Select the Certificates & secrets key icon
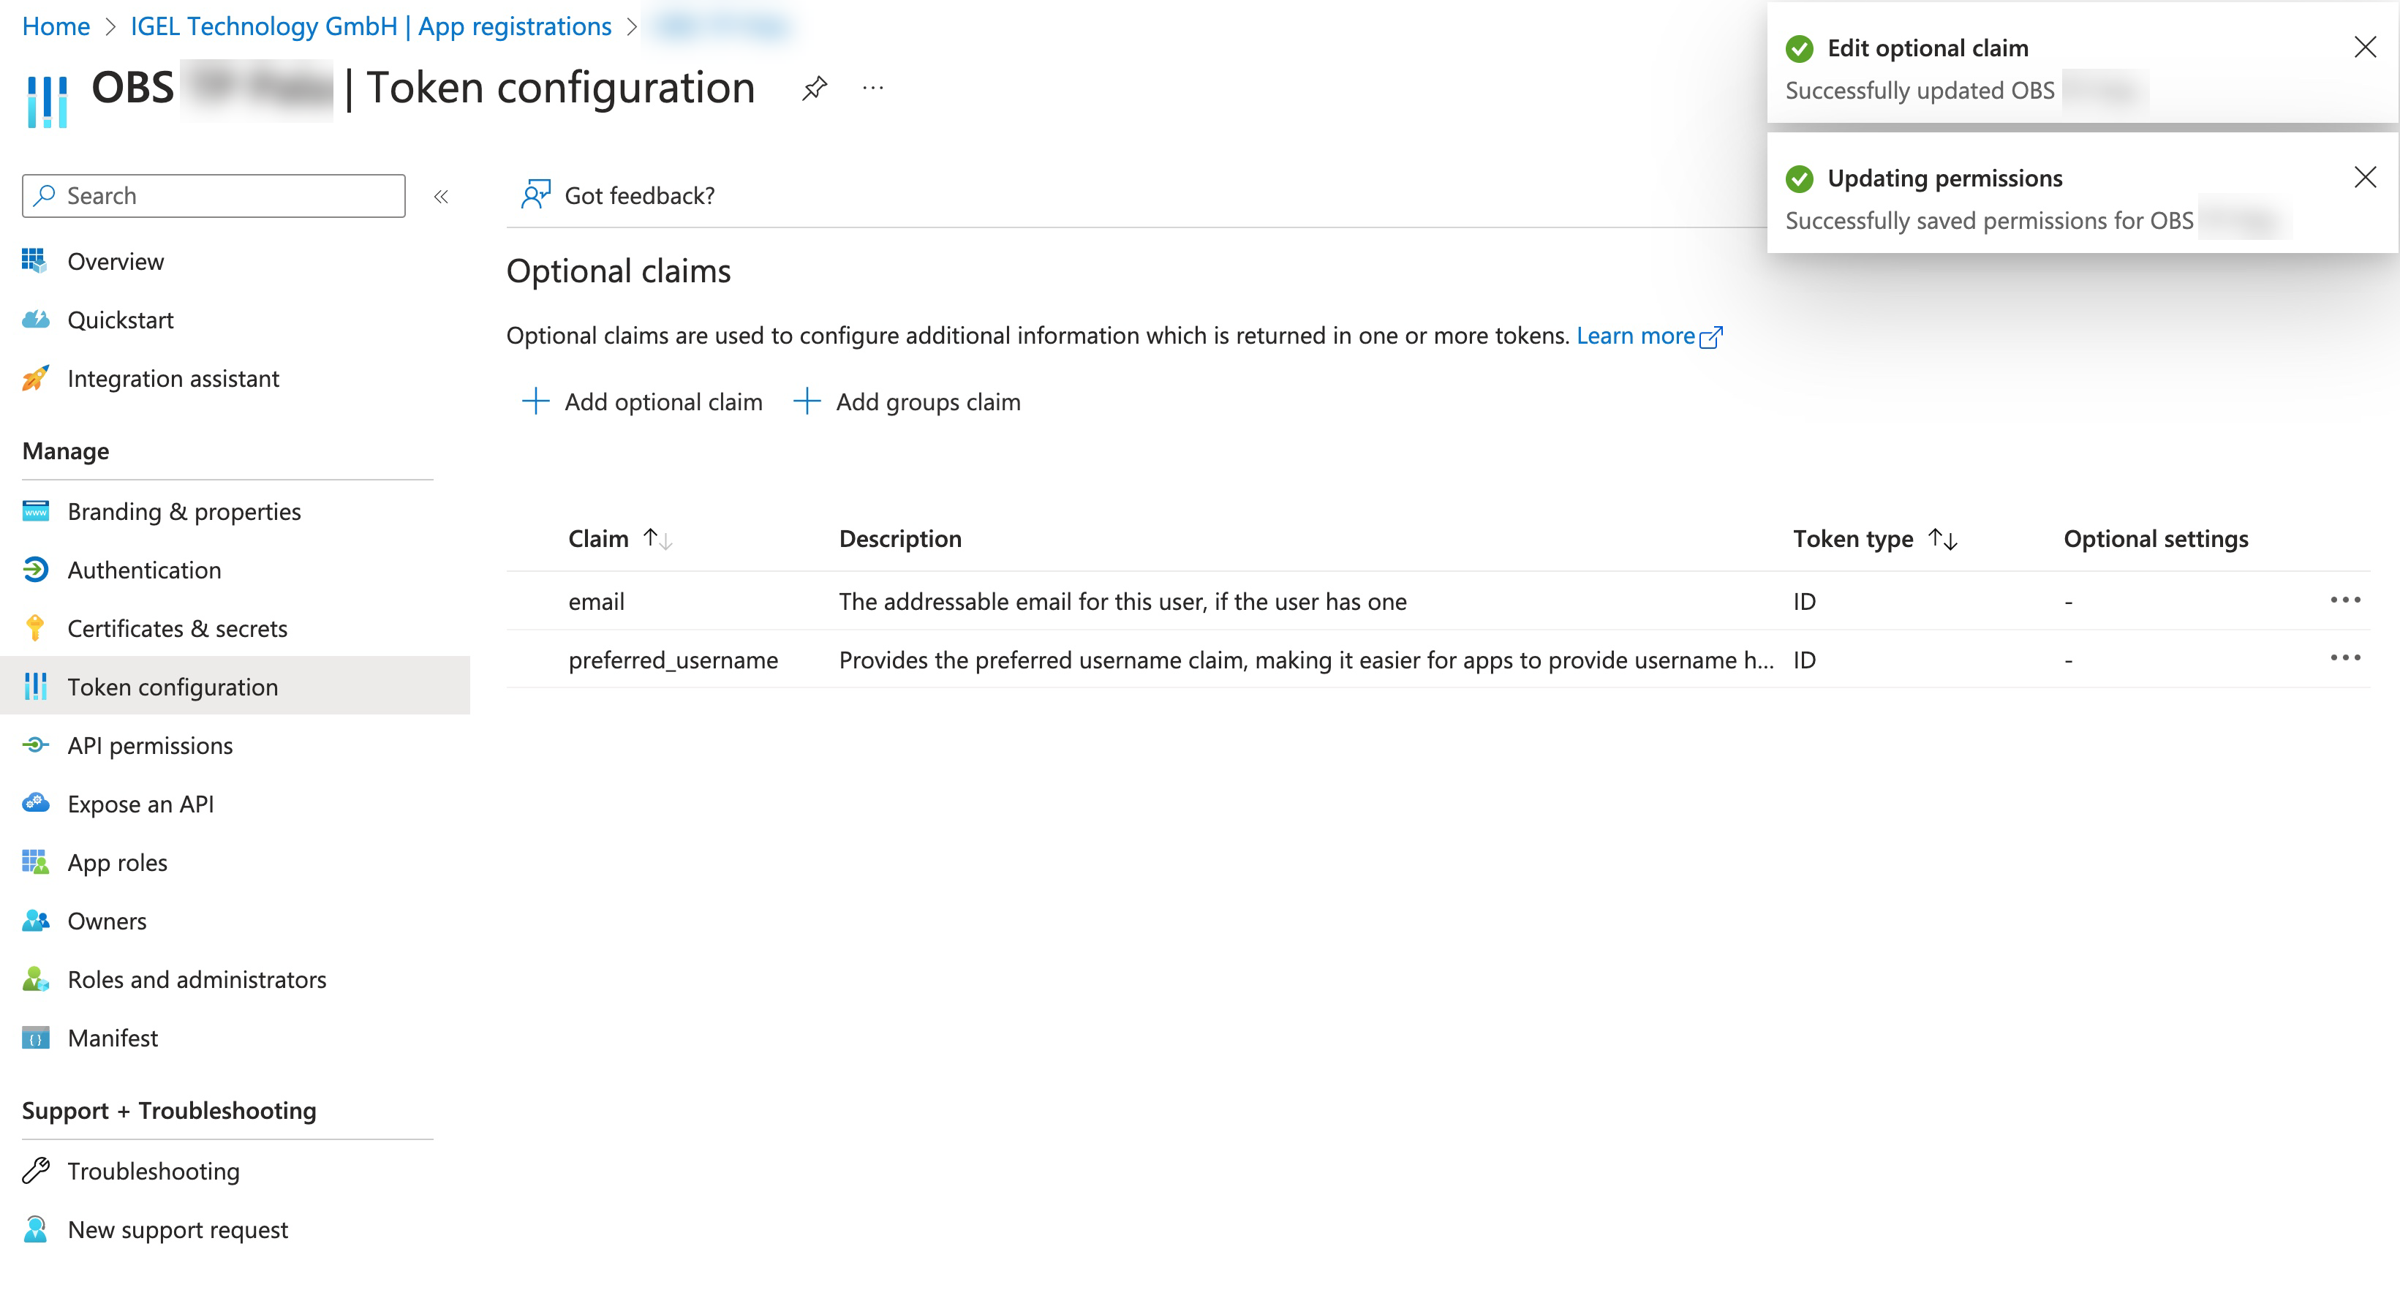This screenshot has height=1290, width=2400. (x=35, y=629)
